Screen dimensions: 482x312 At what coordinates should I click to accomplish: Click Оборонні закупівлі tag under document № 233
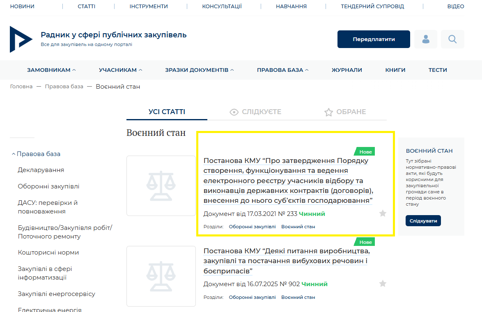[252, 227]
